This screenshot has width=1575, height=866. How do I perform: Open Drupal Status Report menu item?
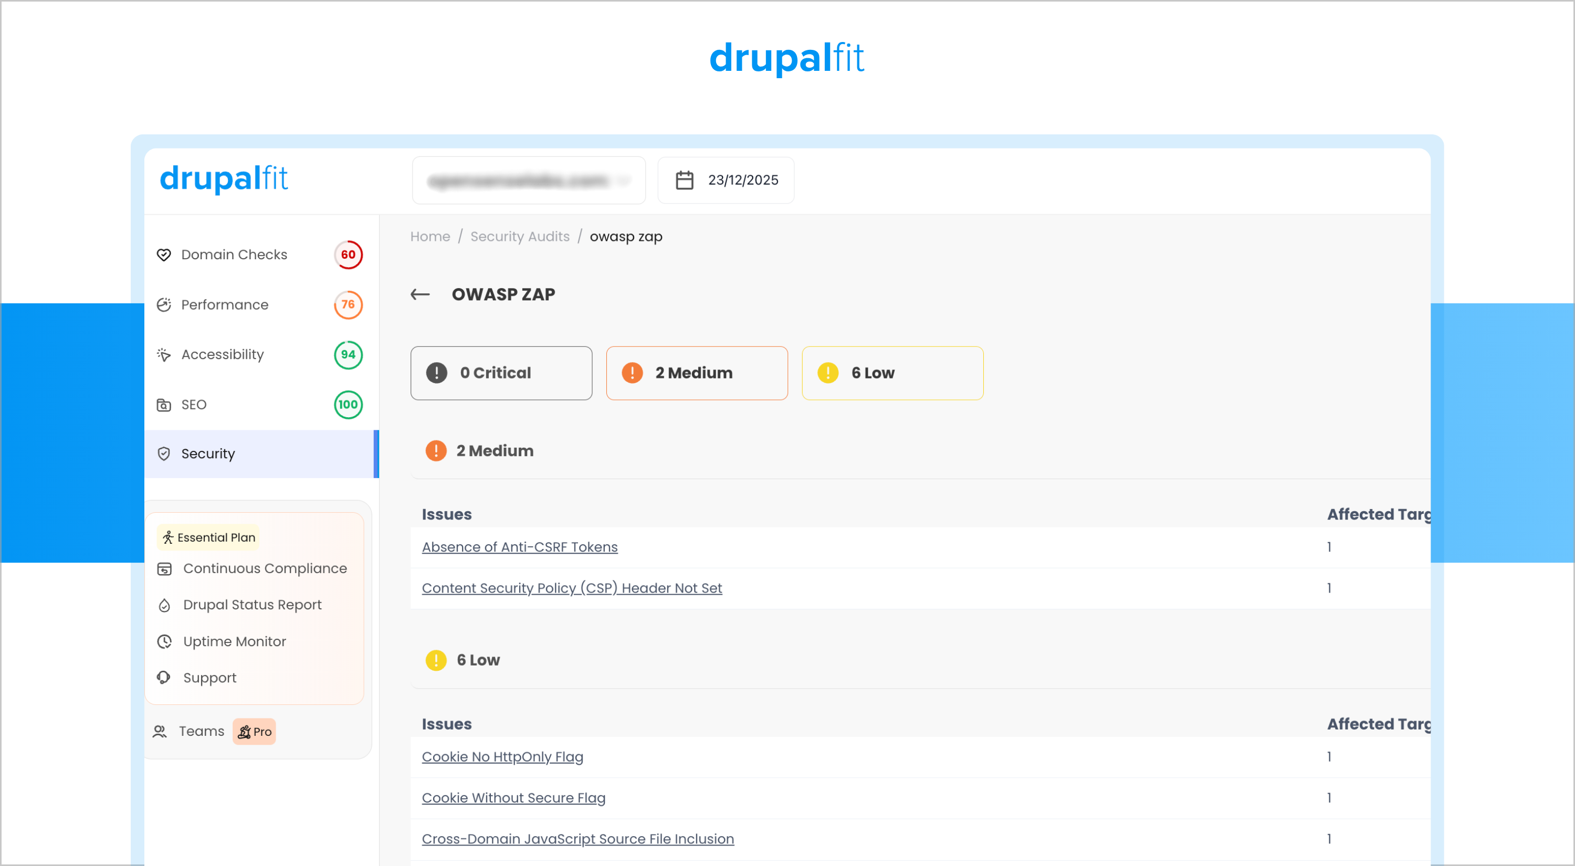pos(240,605)
